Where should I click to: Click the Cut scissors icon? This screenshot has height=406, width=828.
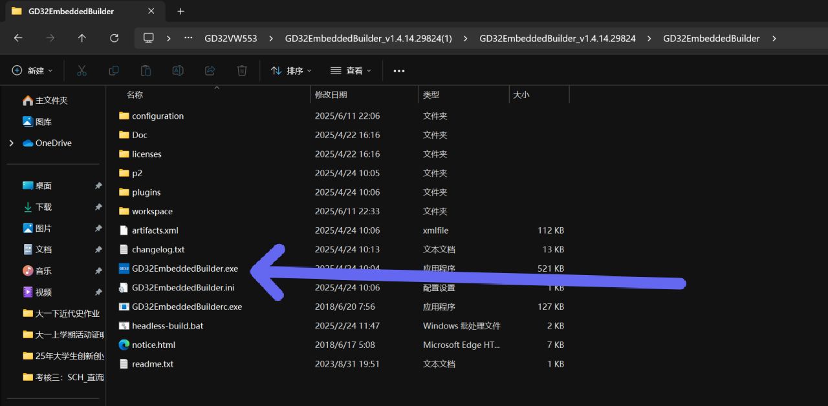pyautogui.click(x=82, y=70)
